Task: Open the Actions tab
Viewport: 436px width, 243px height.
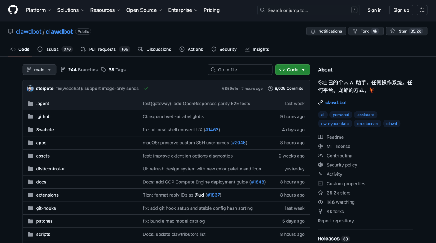Action: pyautogui.click(x=191, y=49)
